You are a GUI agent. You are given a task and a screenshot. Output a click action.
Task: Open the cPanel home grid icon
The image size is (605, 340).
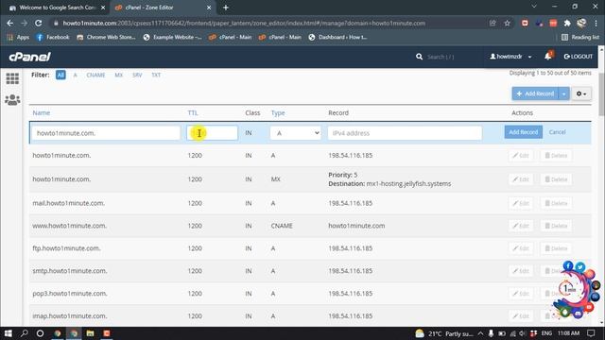pos(12,78)
